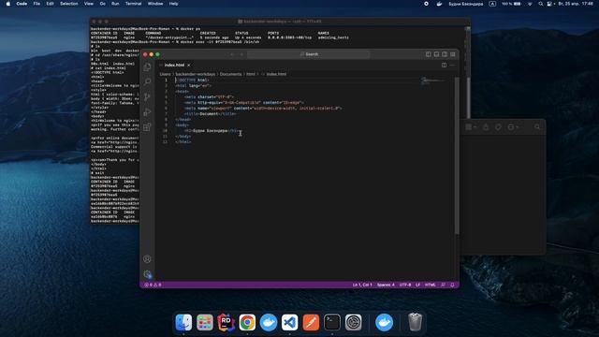
Task: Open the Edit menu
Action: [x=50, y=4]
